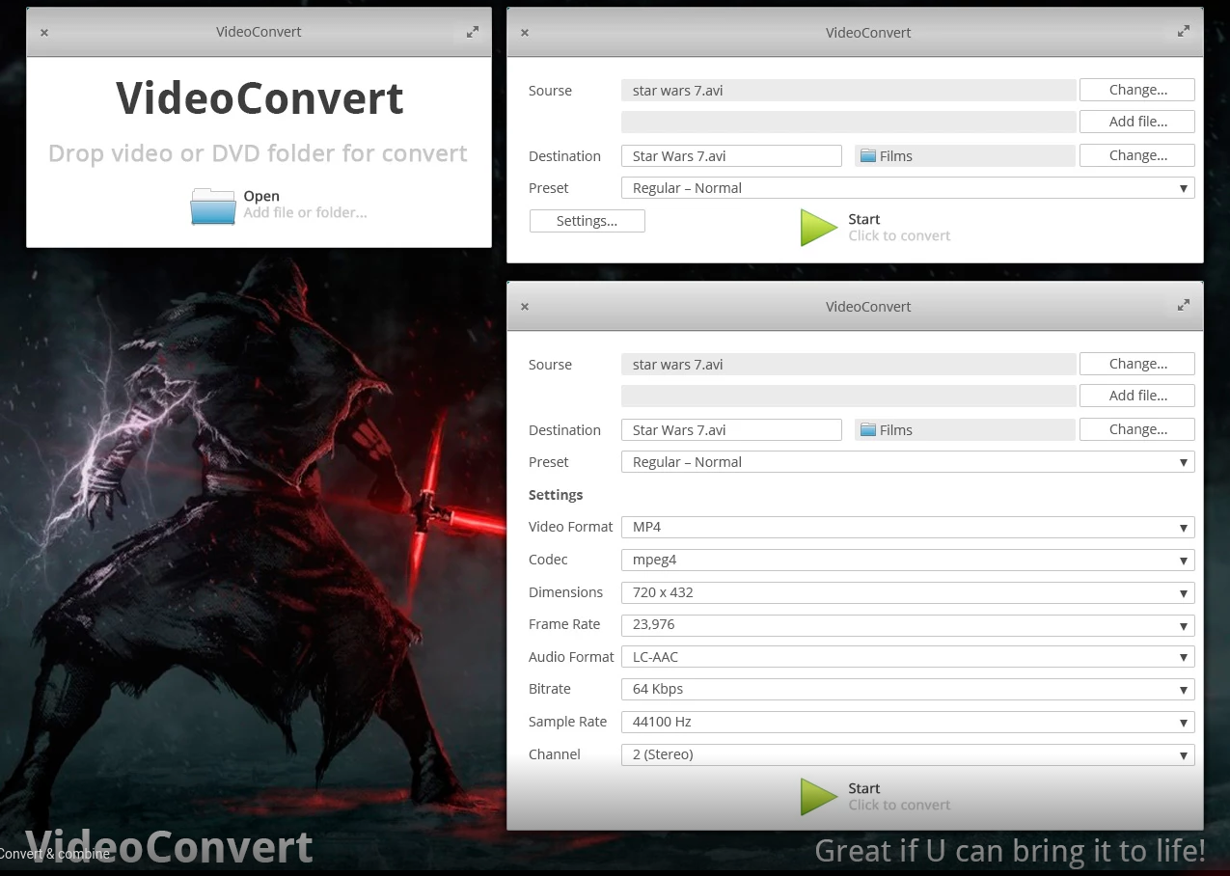Close the top-right VideoConvert window
The width and height of the screenshot is (1230, 876).
click(525, 33)
